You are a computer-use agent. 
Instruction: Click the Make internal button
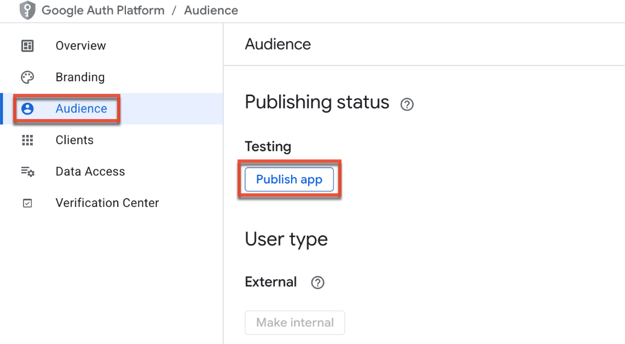click(294, 323)
